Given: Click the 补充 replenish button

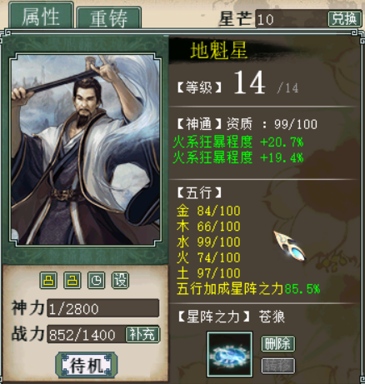Looking at the screenshot, I should 142,334.
